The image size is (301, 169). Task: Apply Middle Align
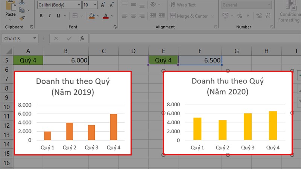(x=134, y=5)
